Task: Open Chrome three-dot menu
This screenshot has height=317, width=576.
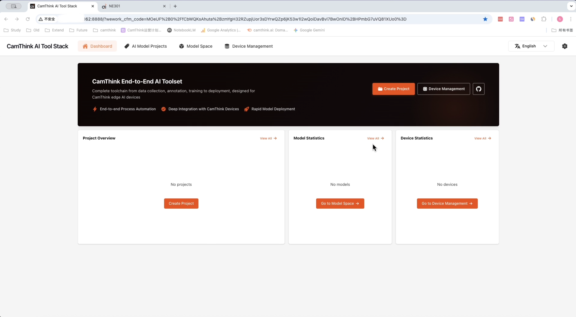Action: pos(571,19)
